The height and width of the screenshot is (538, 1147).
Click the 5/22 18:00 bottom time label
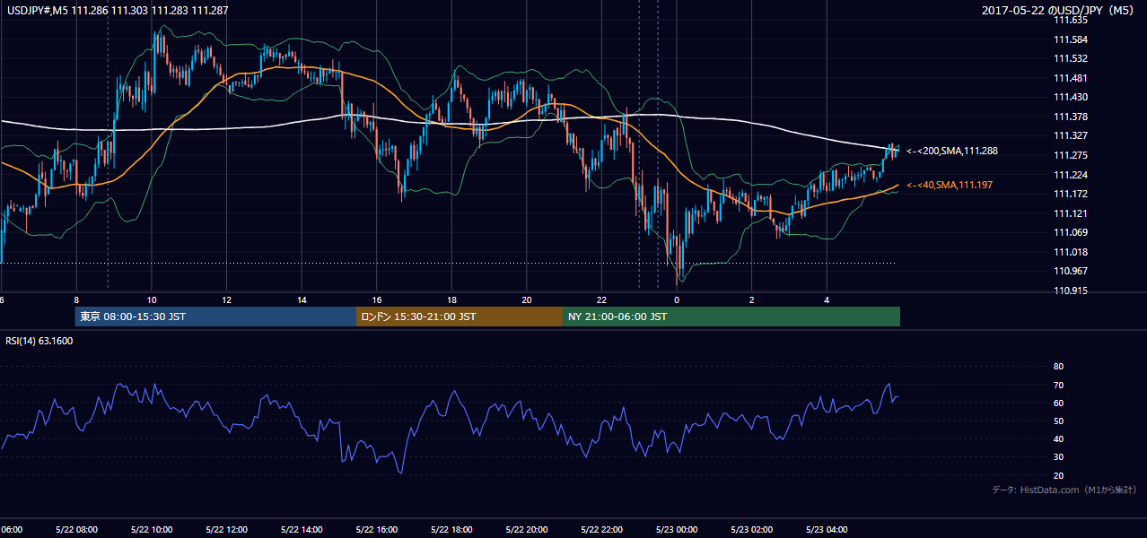tap(451, 530)
